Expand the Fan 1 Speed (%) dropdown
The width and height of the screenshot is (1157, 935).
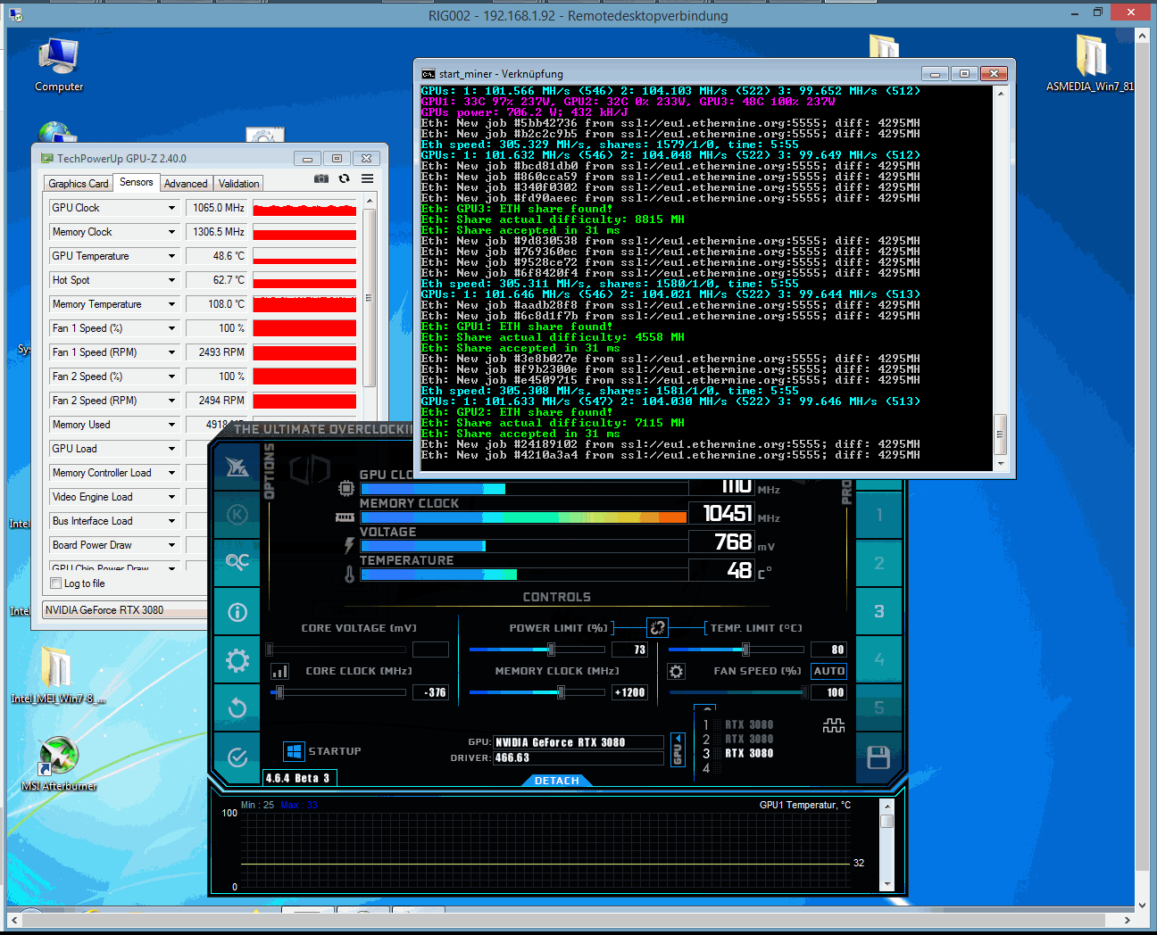tap(171, 328)
